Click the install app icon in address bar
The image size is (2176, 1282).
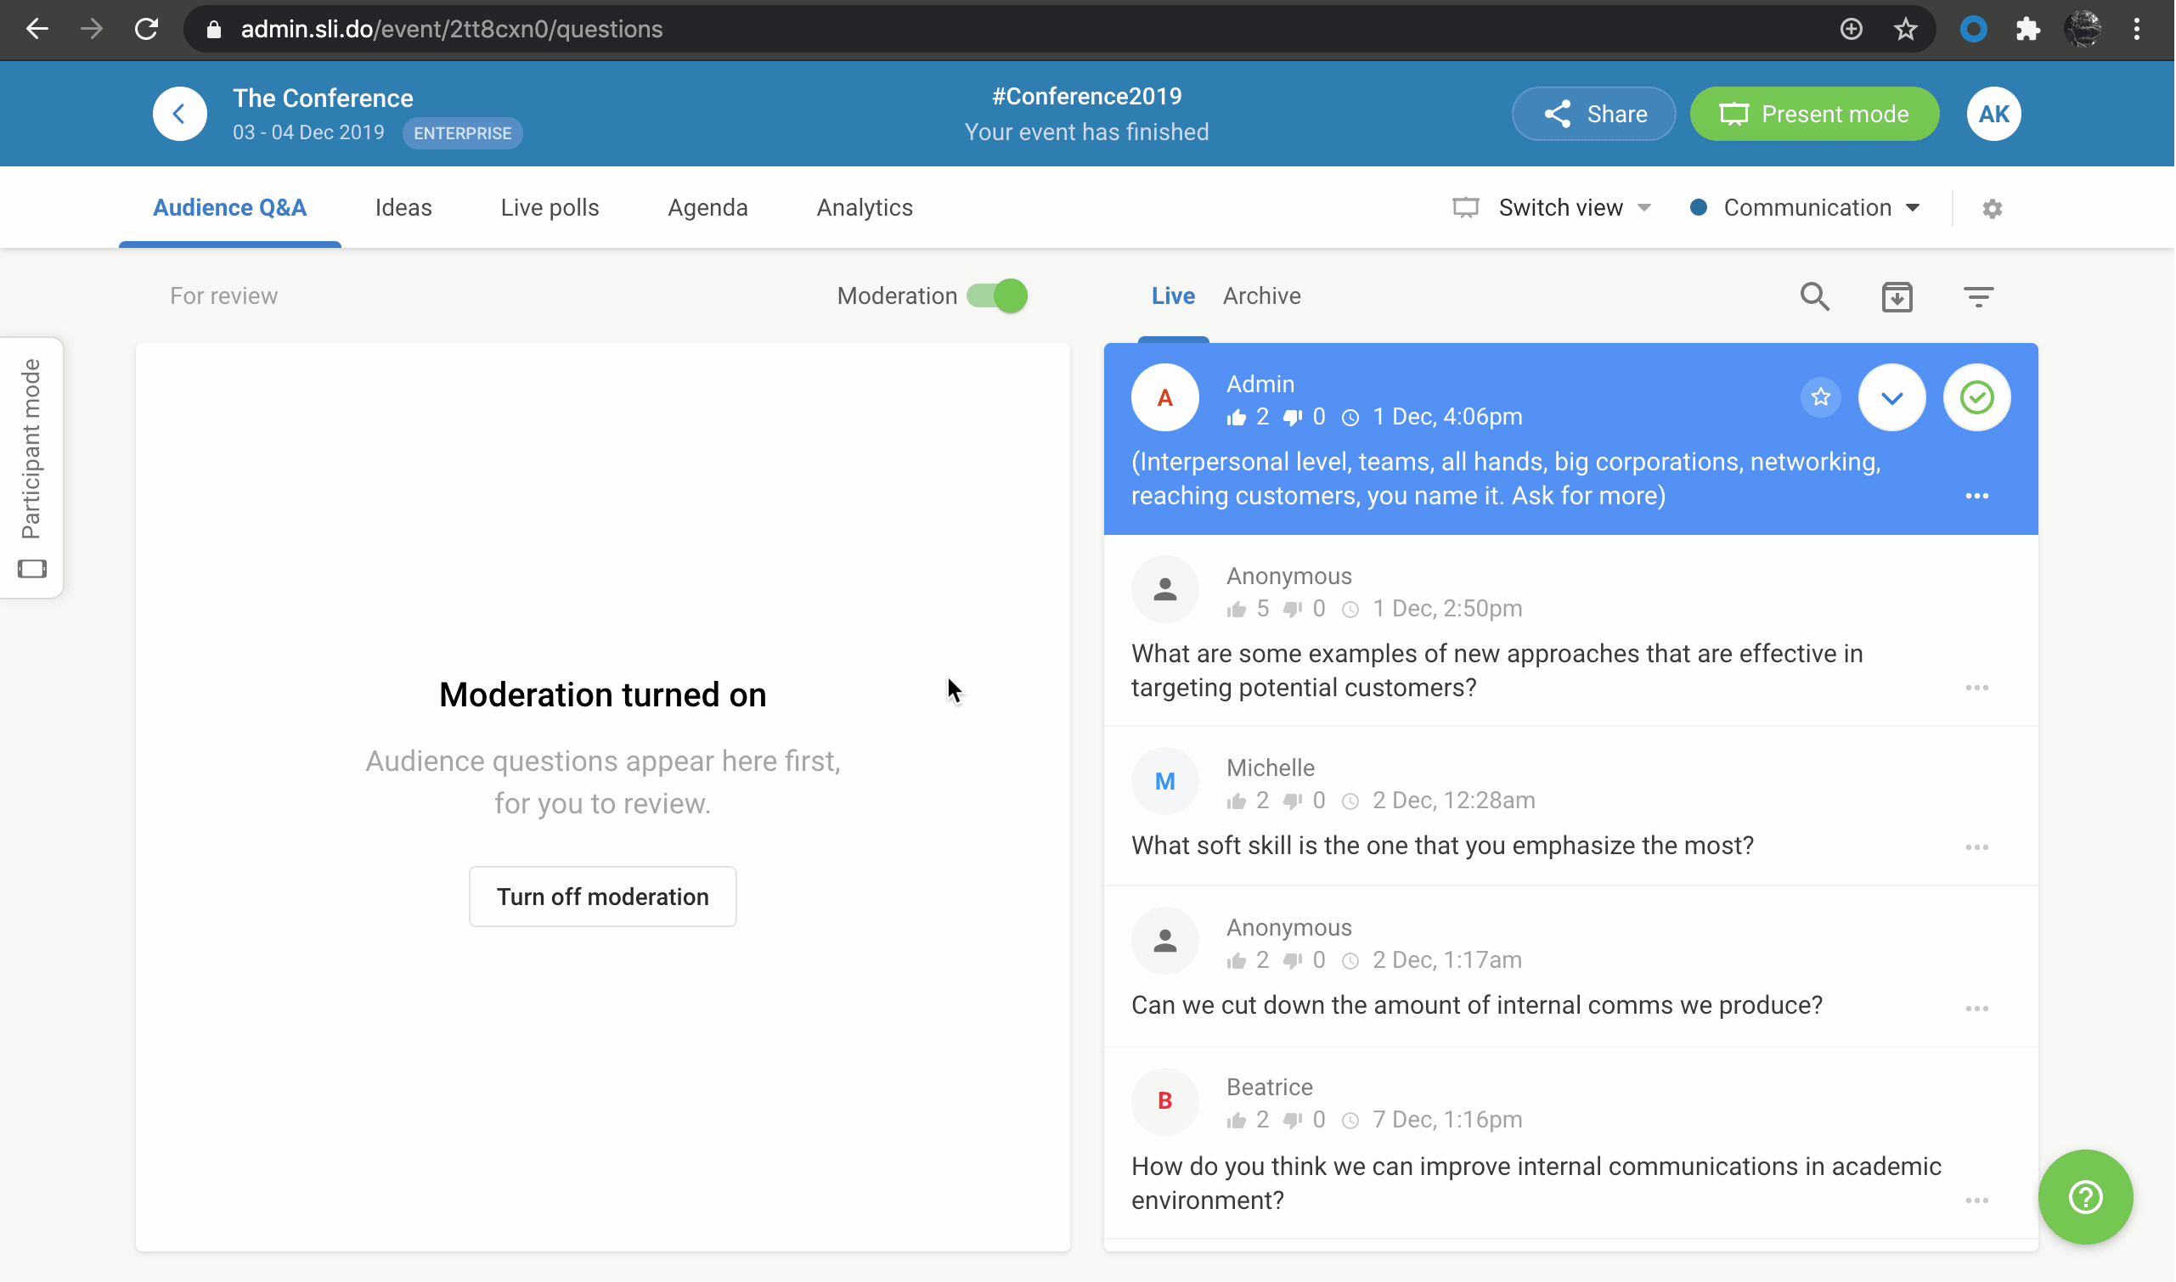pyautogui.click(x=1850, y=30)
